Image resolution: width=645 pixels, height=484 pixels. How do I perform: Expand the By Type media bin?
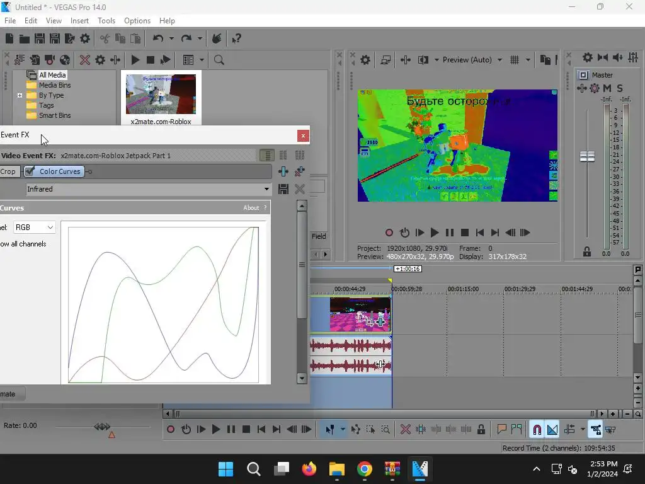click(x=20, y=95)
